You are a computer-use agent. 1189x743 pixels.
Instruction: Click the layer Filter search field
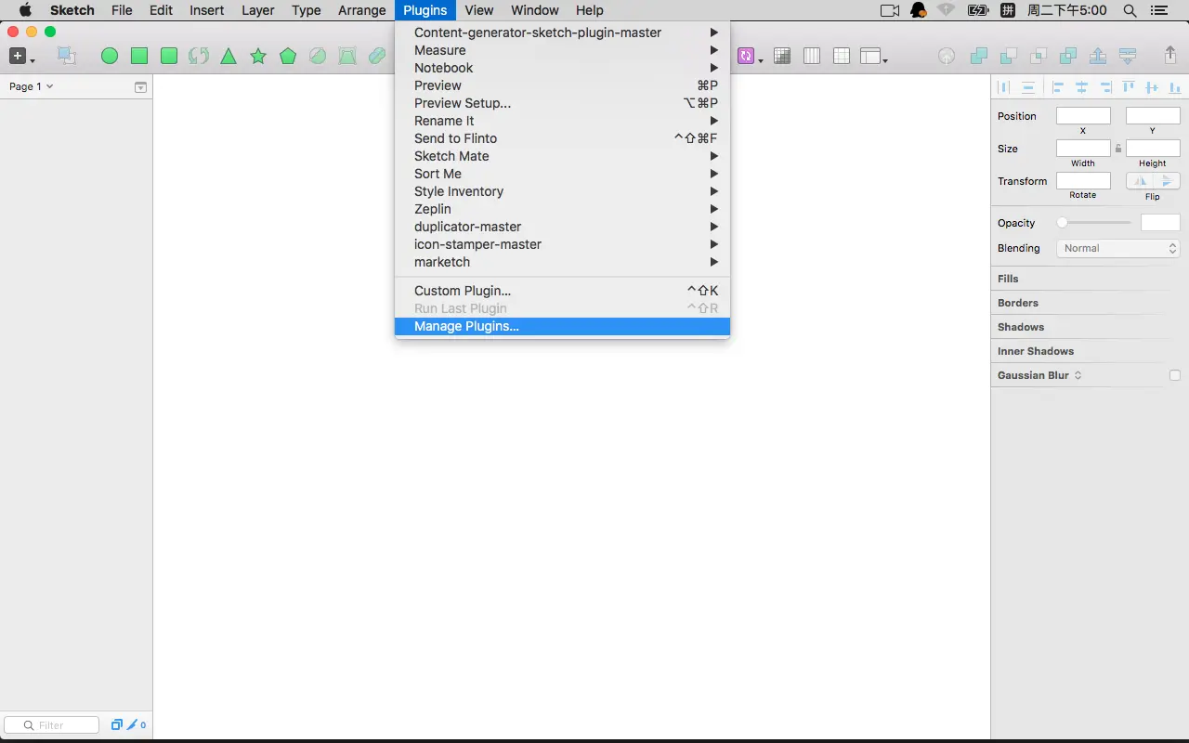point(52,725)
